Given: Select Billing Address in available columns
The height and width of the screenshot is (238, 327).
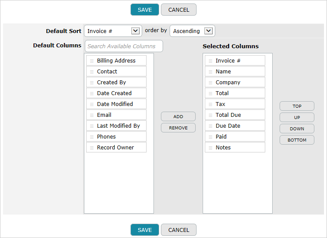Looking at the screenshot, I should [x=117, y=61].
